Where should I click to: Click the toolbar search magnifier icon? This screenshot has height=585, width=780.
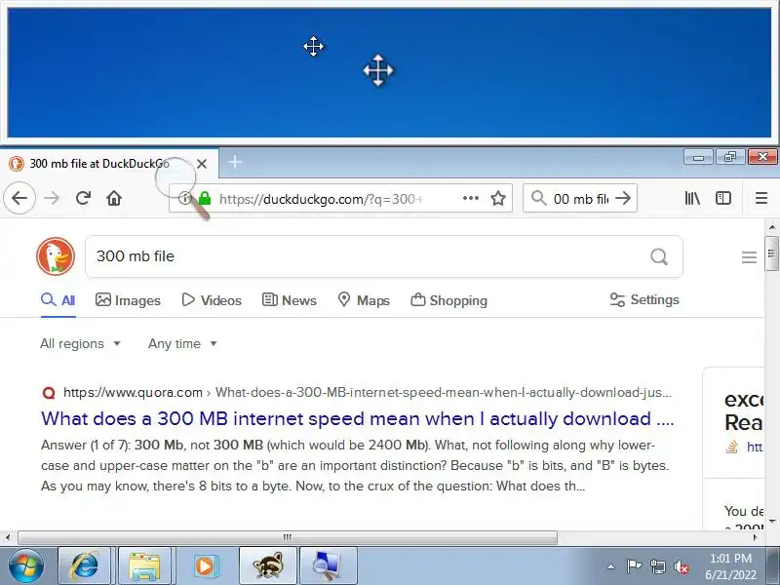coord(539,198)
